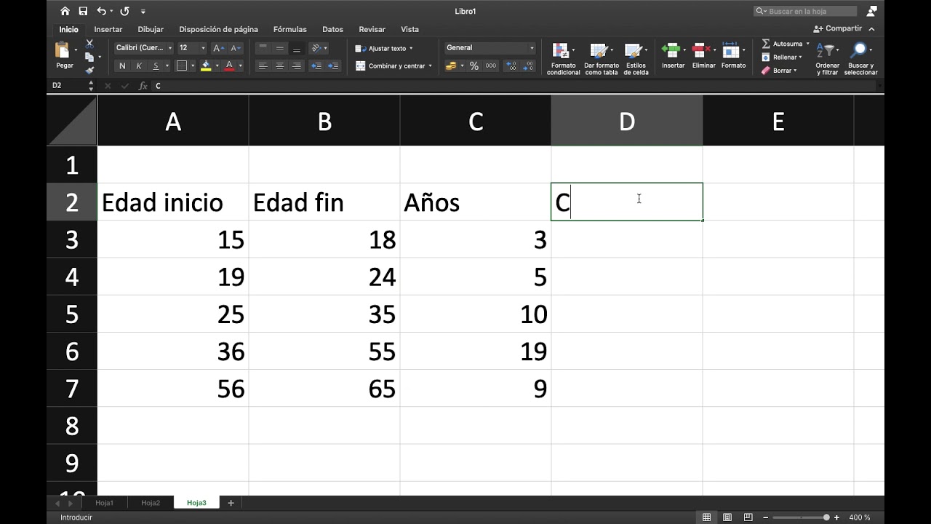
Task: Select the column A header
Action: point(173,121)
